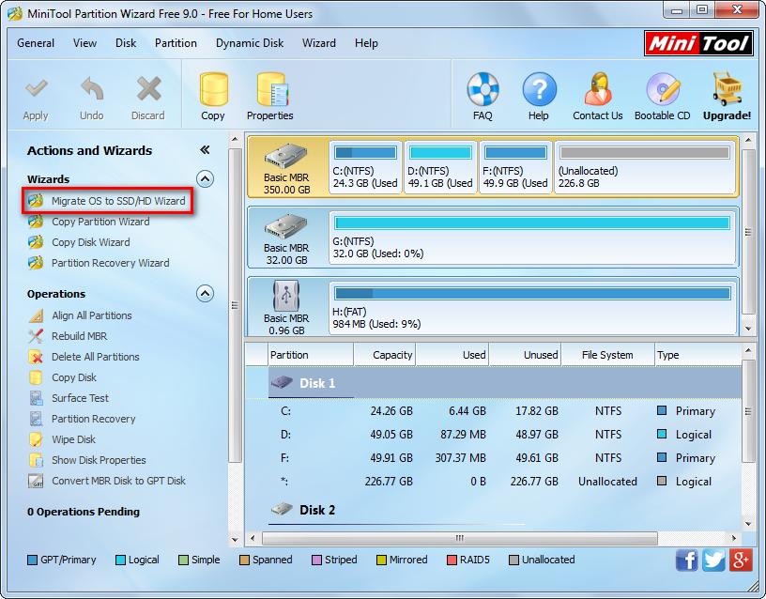766x599 pixels.
Task: Open the General menu
Action: click(x=36, y=43)
